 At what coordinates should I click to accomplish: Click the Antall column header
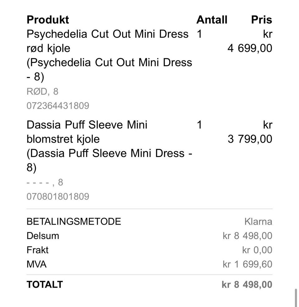212,20
